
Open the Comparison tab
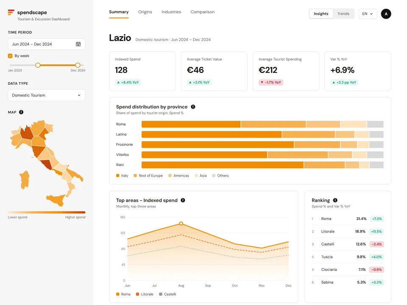[x=203, y=12]
